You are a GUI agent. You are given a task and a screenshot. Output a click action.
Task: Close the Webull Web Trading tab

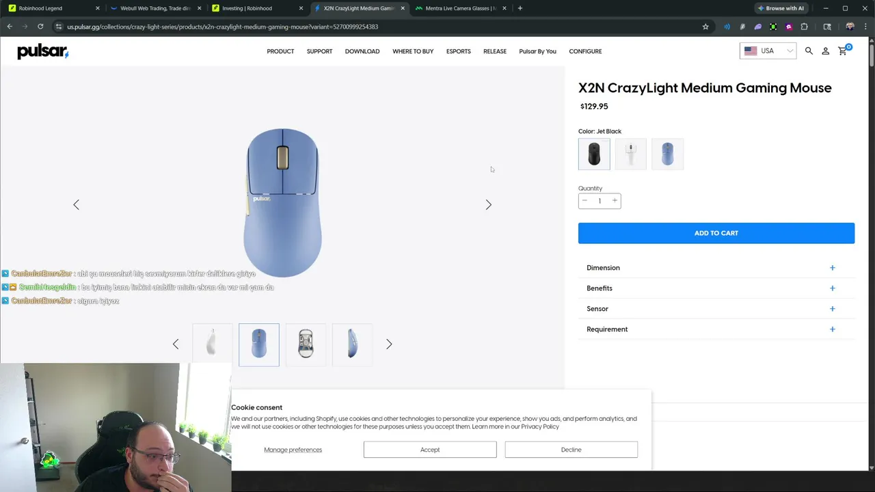point(199,8)
